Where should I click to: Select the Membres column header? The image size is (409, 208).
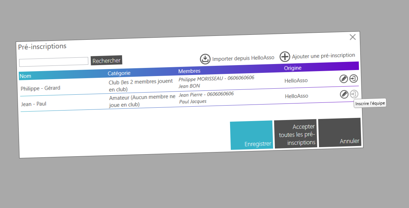(x=189, y=71)
